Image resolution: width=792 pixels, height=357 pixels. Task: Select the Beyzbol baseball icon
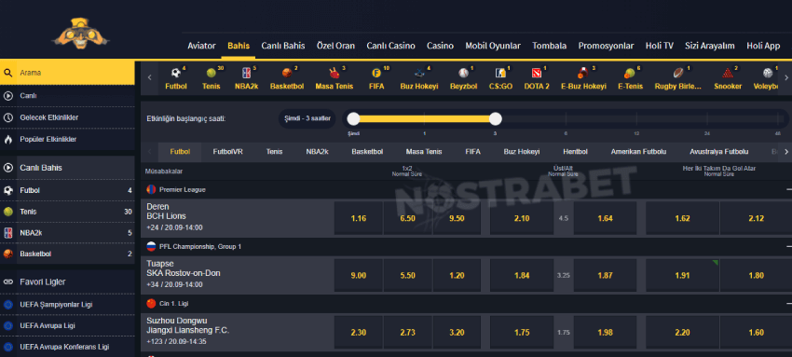pyautogui.click(x=463, y=74)
